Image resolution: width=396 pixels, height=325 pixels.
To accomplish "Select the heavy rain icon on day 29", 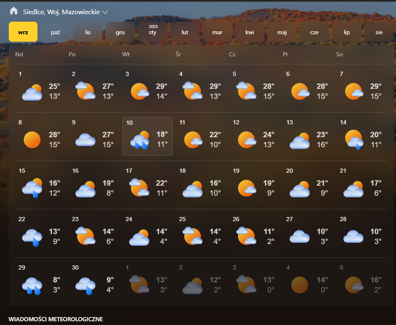I will tap(32, 285).
